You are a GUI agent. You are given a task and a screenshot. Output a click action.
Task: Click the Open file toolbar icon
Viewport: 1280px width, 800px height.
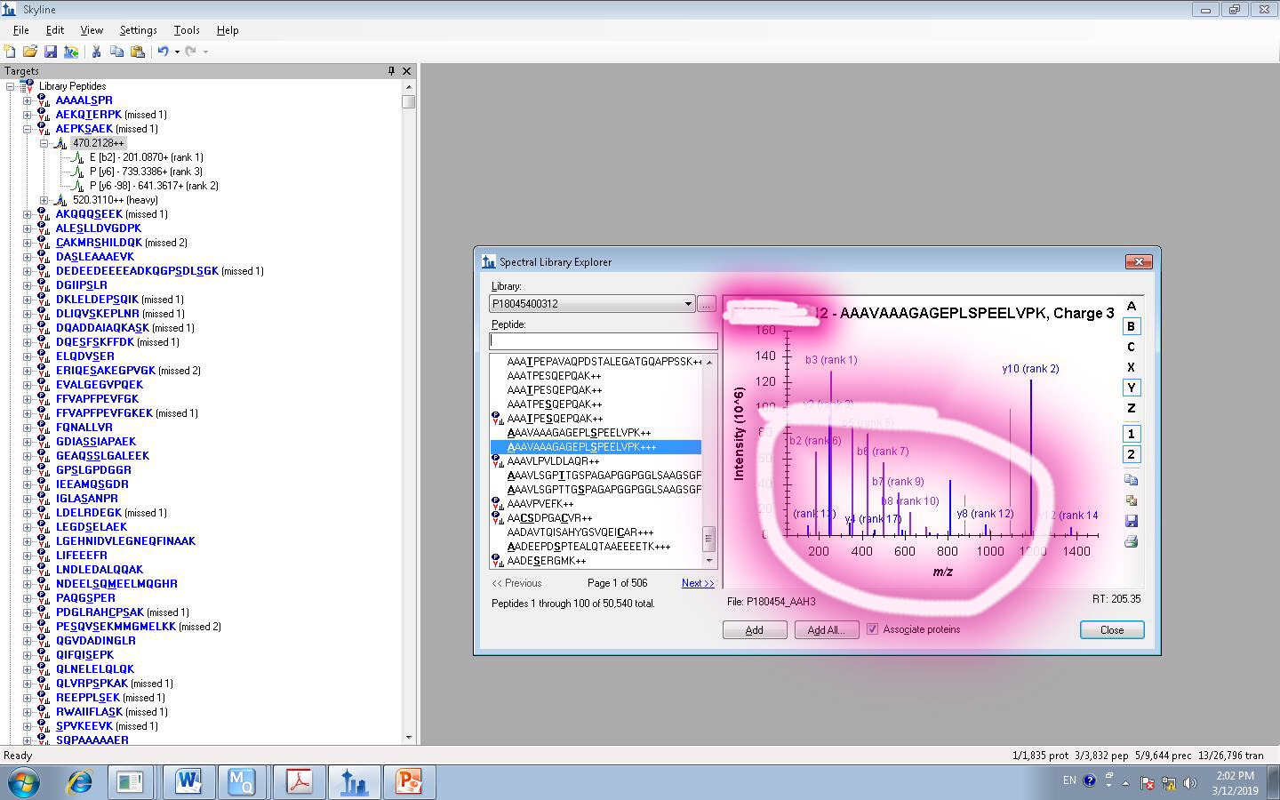point(30,52)
